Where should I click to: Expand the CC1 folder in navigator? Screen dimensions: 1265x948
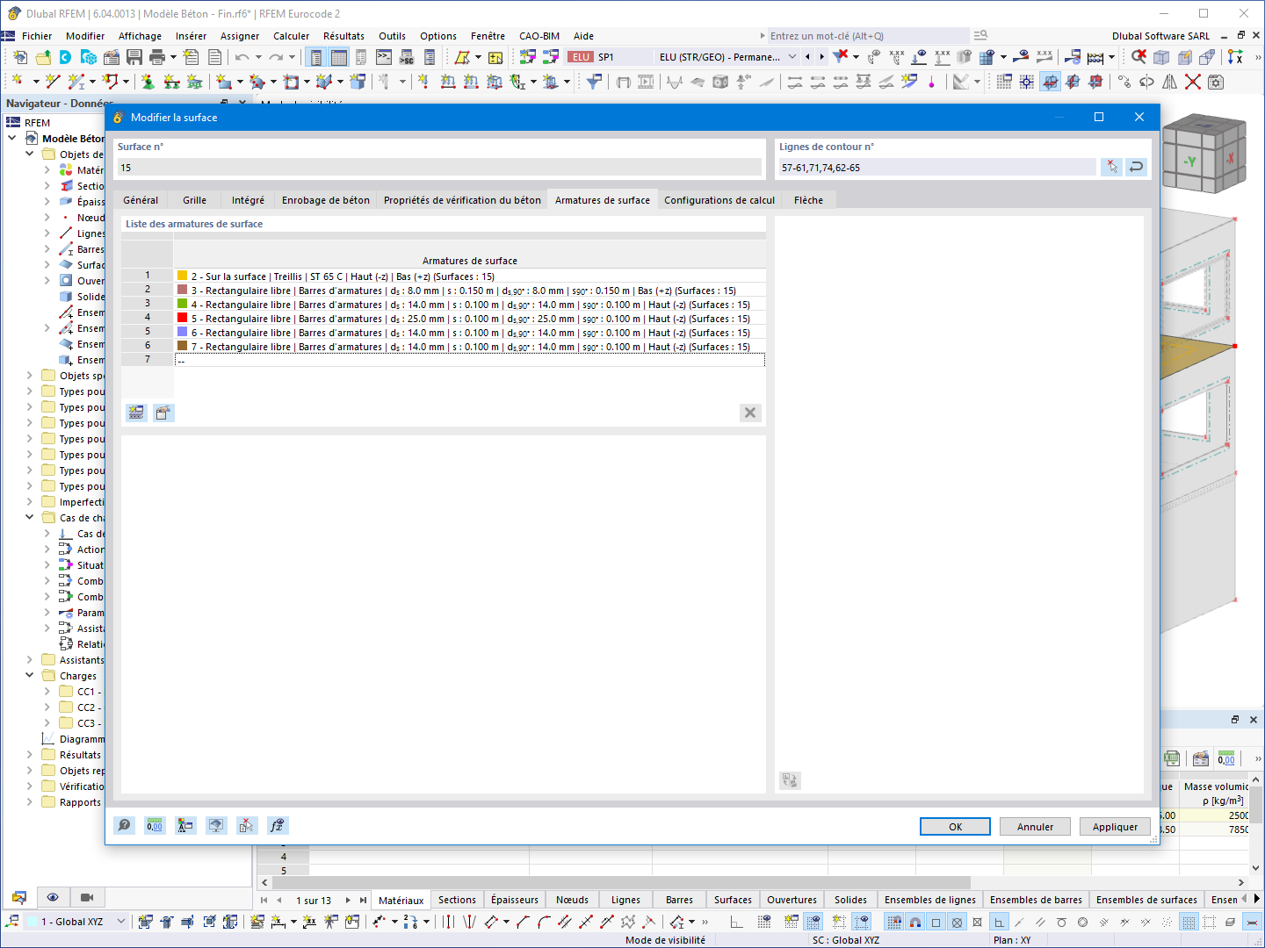coord(47,692)
